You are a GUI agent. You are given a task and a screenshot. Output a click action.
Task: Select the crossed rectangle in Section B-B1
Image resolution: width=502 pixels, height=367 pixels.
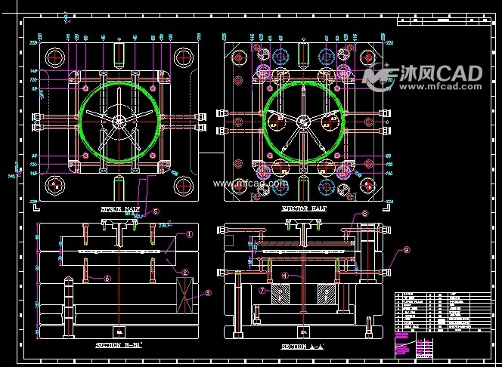(x=184, y=295)
